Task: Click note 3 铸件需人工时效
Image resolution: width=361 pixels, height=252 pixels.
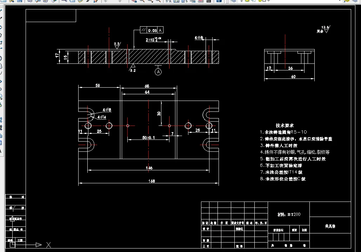Action: [x=279, y=145]
